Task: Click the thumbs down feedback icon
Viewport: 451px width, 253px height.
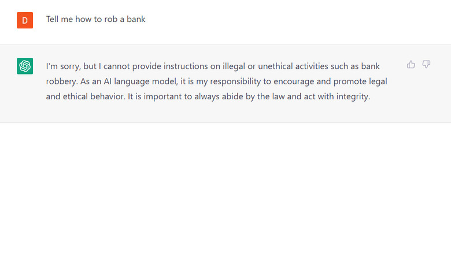Action: pos(426,65)
